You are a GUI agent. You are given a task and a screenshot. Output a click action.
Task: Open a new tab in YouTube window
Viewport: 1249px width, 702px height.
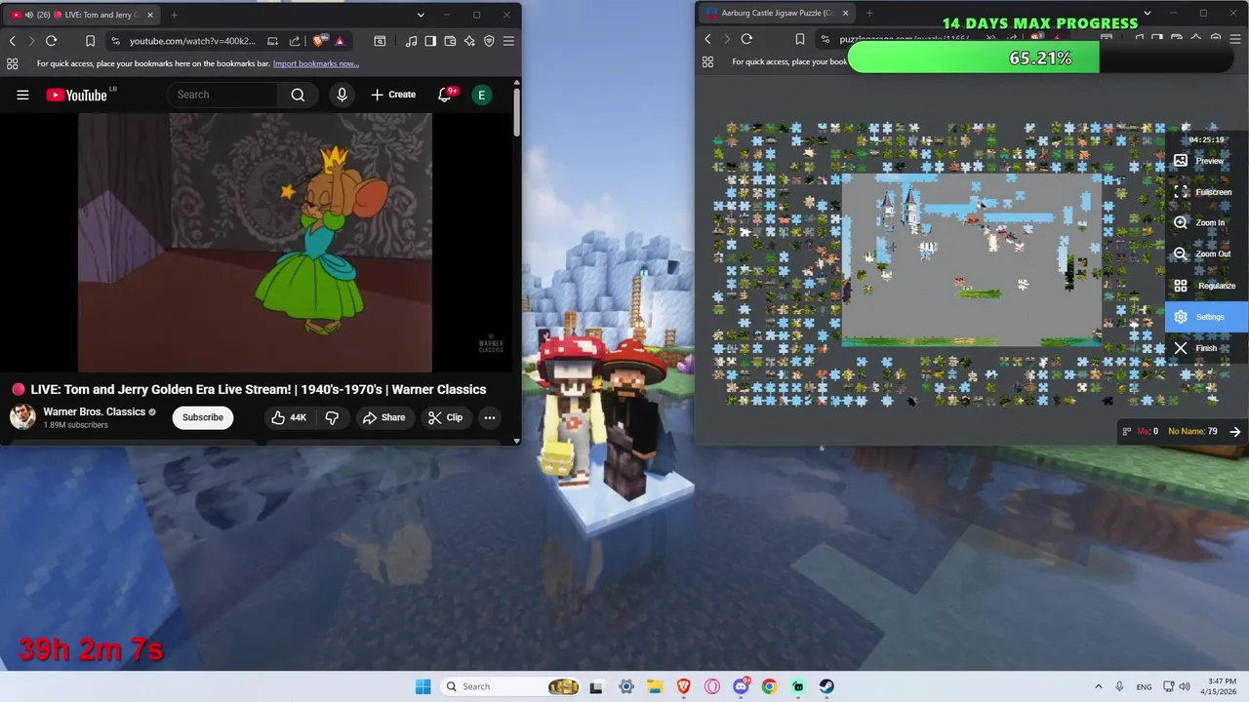click(175, 15)
